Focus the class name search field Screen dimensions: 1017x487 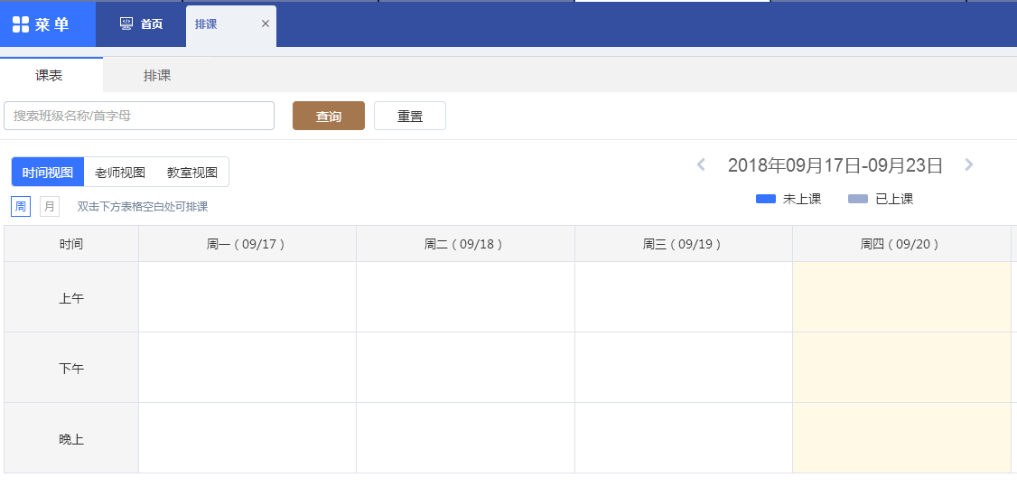139,116
